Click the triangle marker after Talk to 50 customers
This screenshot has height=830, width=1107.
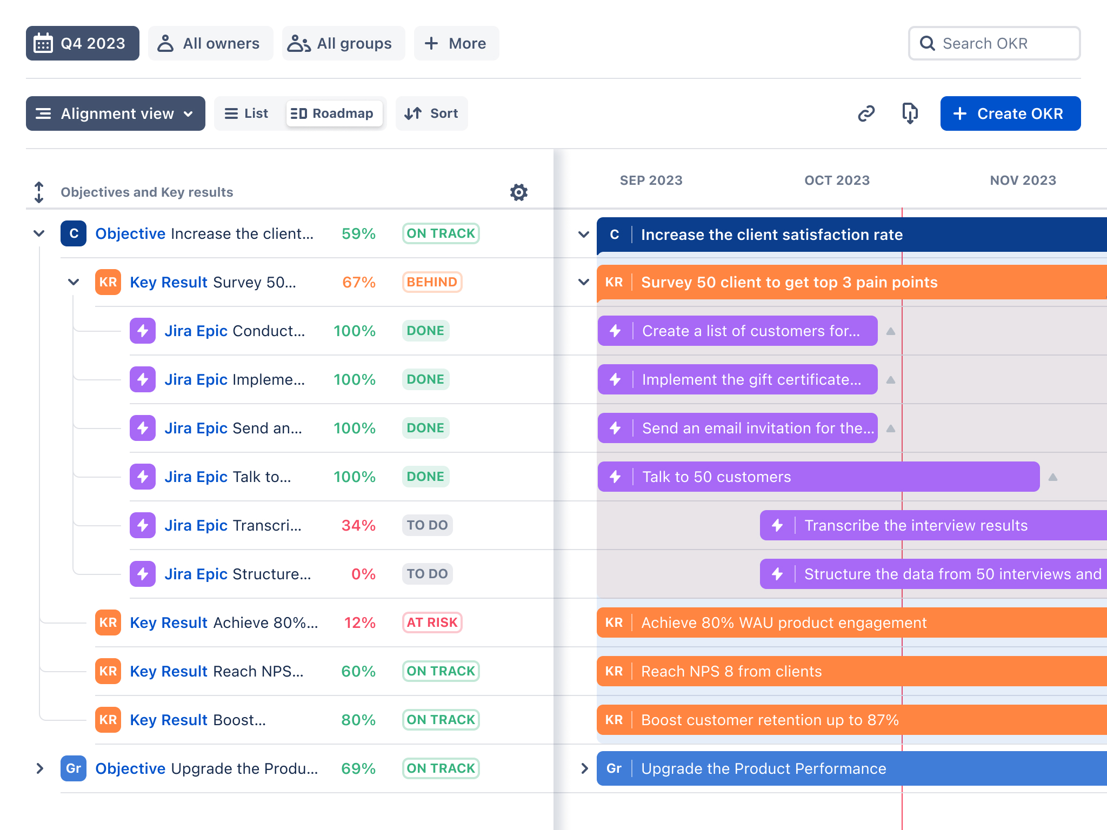[1053, 477]
